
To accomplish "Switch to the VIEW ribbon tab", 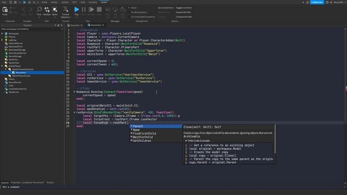I will tap(83, 2).
